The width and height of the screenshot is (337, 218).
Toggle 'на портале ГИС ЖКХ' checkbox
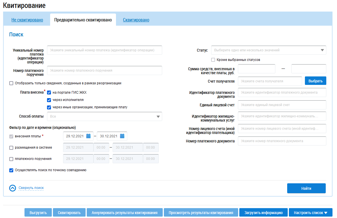click(49, 93)
